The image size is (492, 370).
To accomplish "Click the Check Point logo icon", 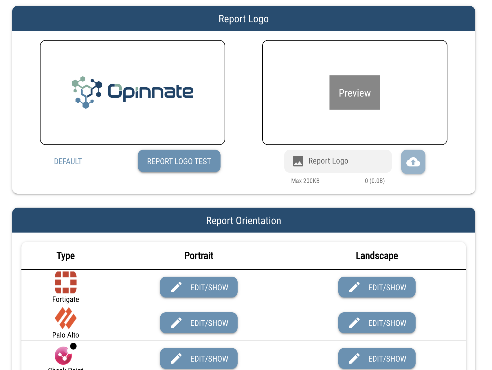I will click(64, 356).
